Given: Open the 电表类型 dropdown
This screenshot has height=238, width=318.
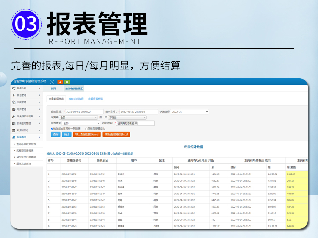Looking at the screenshot, I should tap(81, 123).
